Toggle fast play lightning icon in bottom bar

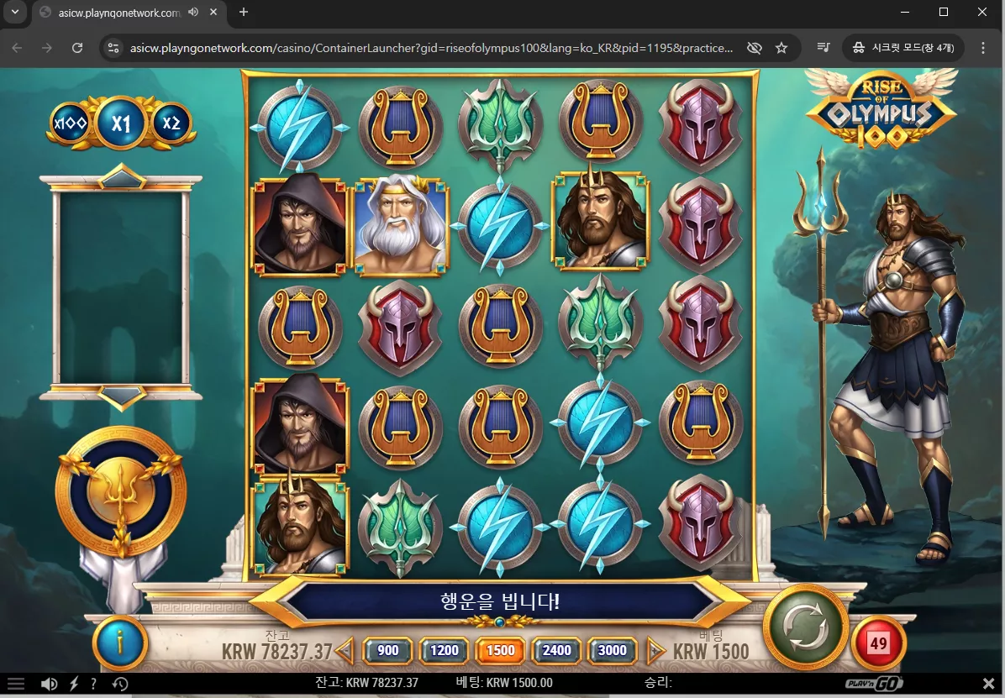click(x=74, y=684)
